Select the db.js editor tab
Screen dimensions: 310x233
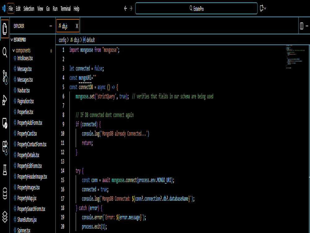(68, 26)
